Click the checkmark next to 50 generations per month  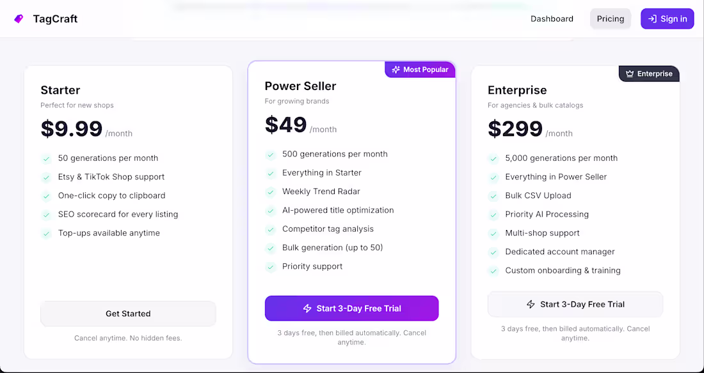(46, 158)
